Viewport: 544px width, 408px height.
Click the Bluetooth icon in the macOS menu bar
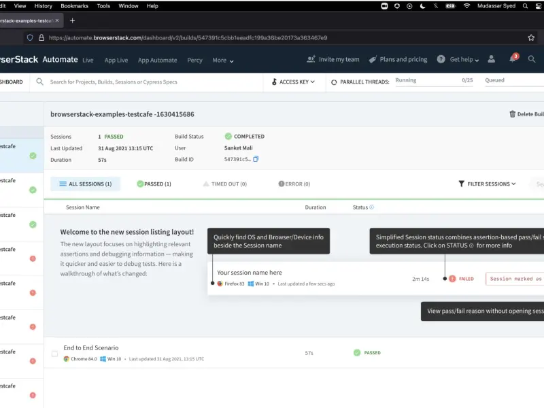(x=436, y=6)
